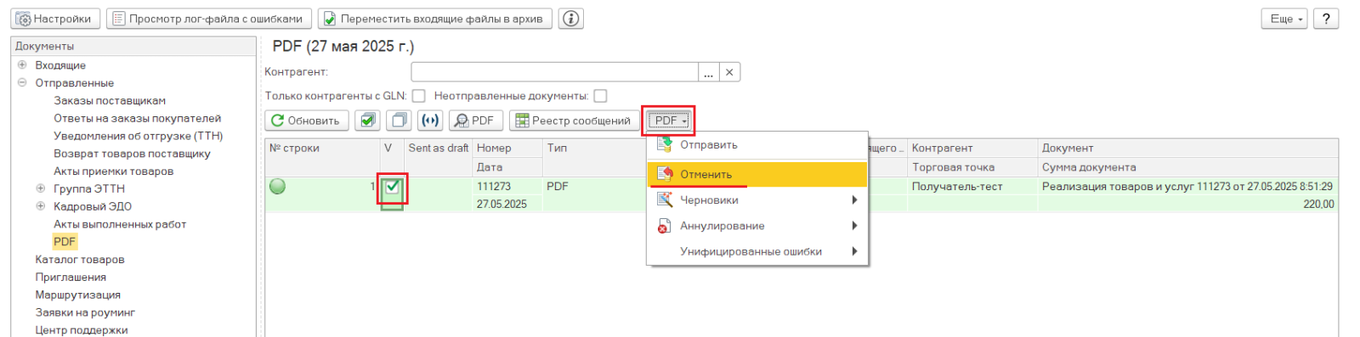Image resolution: width=1360 pixels, height=337 pixels.
Task: Toggle Только контрагенты с GLN checkbox
Action: tap(419, 96)
